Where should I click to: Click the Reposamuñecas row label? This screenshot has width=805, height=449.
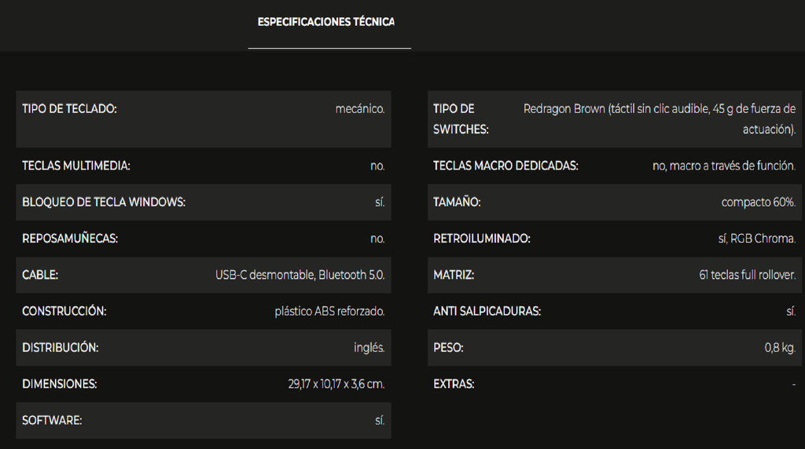click(70, 239)
